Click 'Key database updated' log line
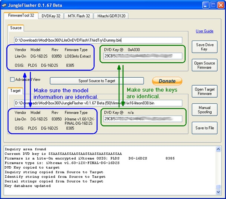 [27, 186]
